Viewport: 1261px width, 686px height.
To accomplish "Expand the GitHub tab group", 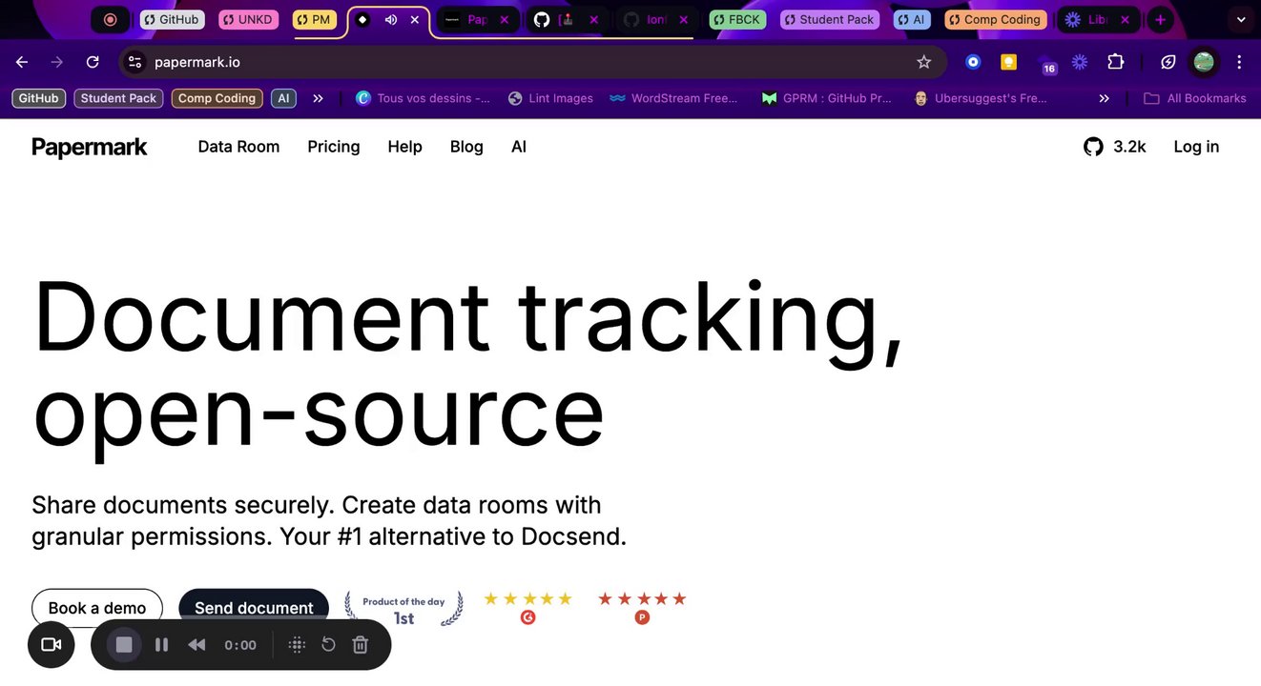I will point(172,19).
